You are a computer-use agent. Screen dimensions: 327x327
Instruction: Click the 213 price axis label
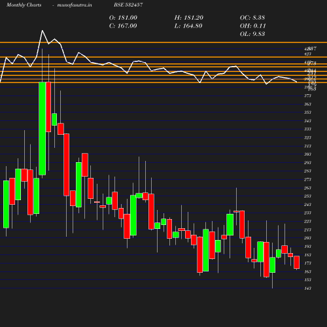pos(307,230)
